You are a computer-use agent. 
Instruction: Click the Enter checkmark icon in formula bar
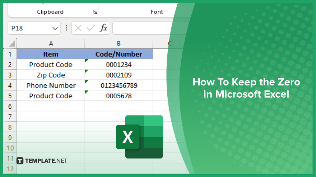[91, 28]
